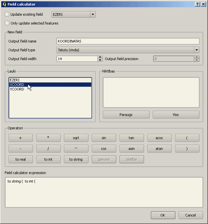This screenshot has width=208, height=224.
Task: Insert the division operator
Action: click(48, 149)
